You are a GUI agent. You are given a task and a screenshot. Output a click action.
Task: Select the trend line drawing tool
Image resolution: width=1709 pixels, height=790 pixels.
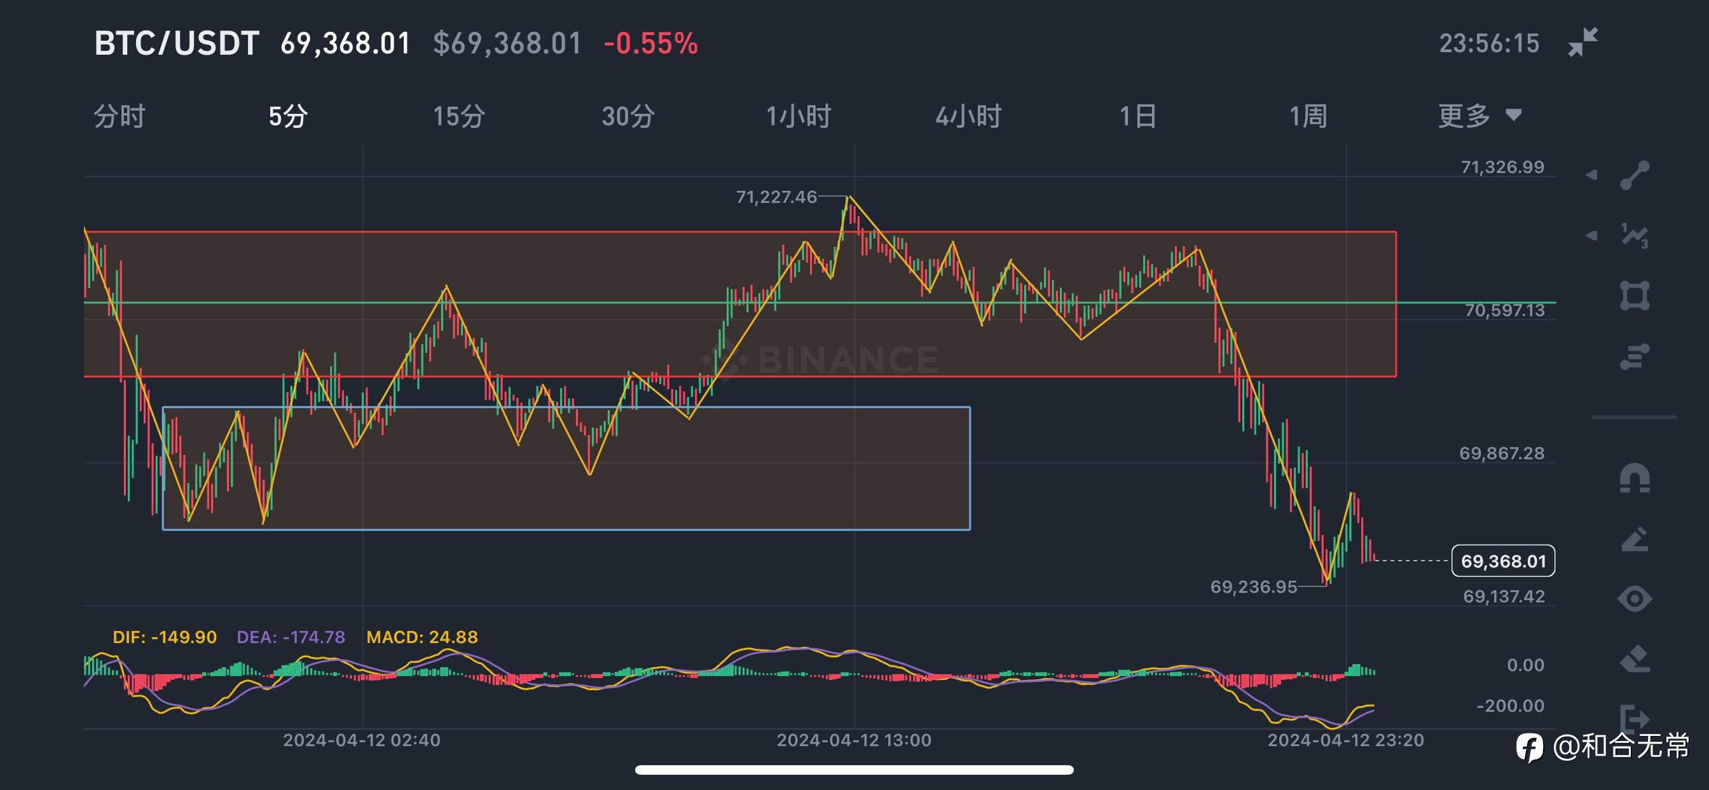tap(1634, 176)
